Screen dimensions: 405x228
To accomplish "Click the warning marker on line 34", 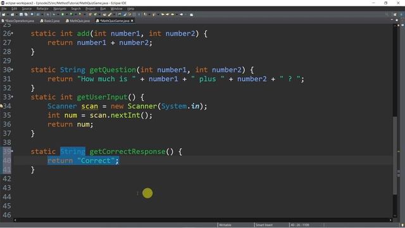I will tap(1, 106).
